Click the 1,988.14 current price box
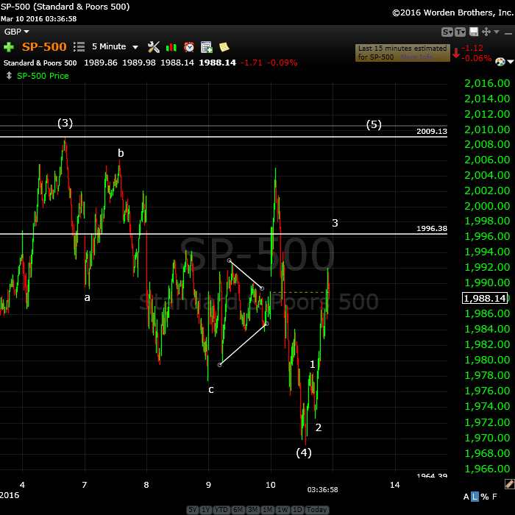This screenshot has height=515, width=515. tap(485, 298)
